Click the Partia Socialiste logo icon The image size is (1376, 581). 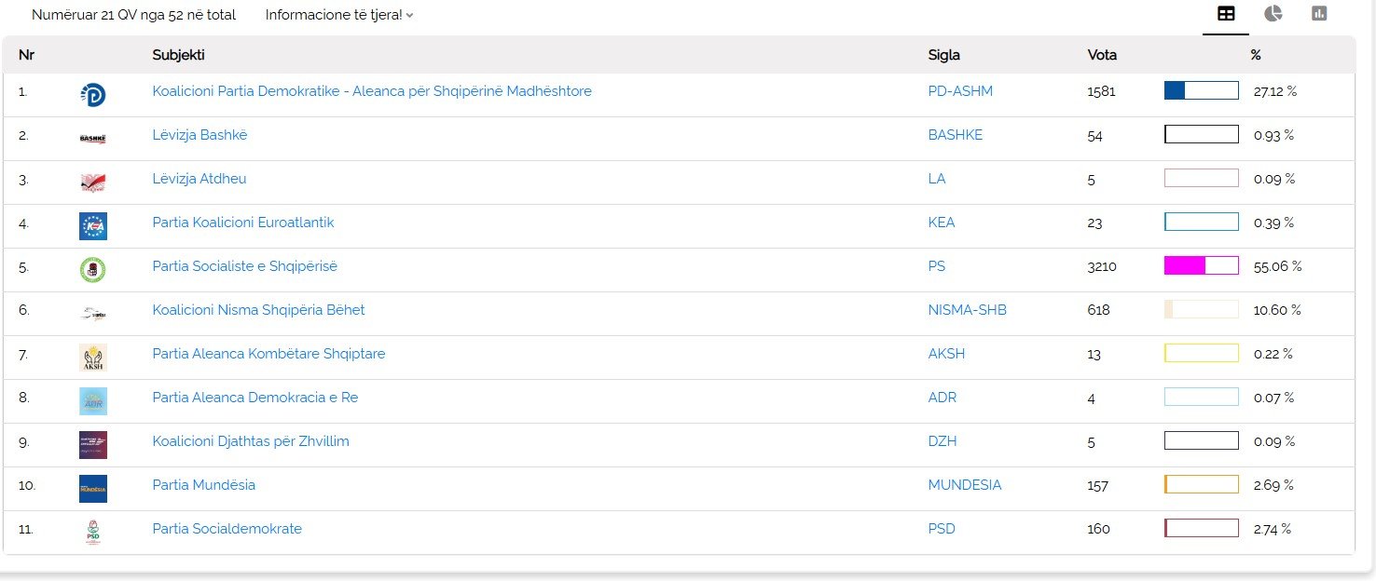[x=93, y=269]
